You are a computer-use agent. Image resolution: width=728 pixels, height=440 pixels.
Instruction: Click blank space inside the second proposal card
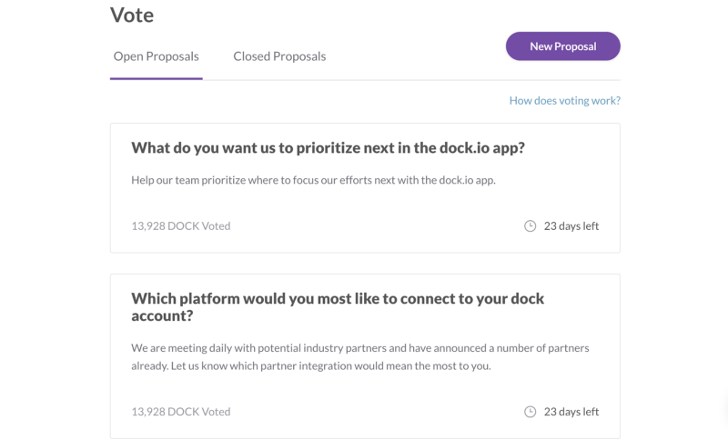pos(364,389)
